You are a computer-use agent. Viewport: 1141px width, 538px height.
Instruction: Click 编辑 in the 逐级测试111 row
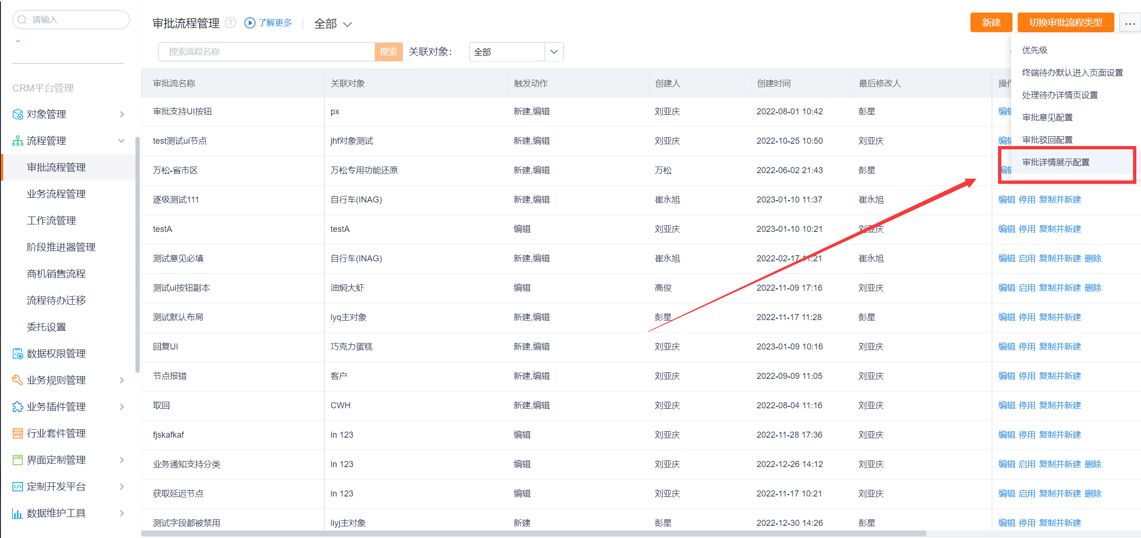pyautogui.click(x=1006, y=200)
